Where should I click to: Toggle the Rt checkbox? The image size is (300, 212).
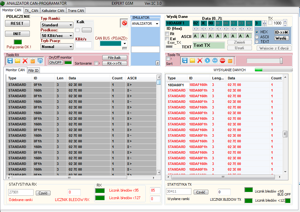167,34
